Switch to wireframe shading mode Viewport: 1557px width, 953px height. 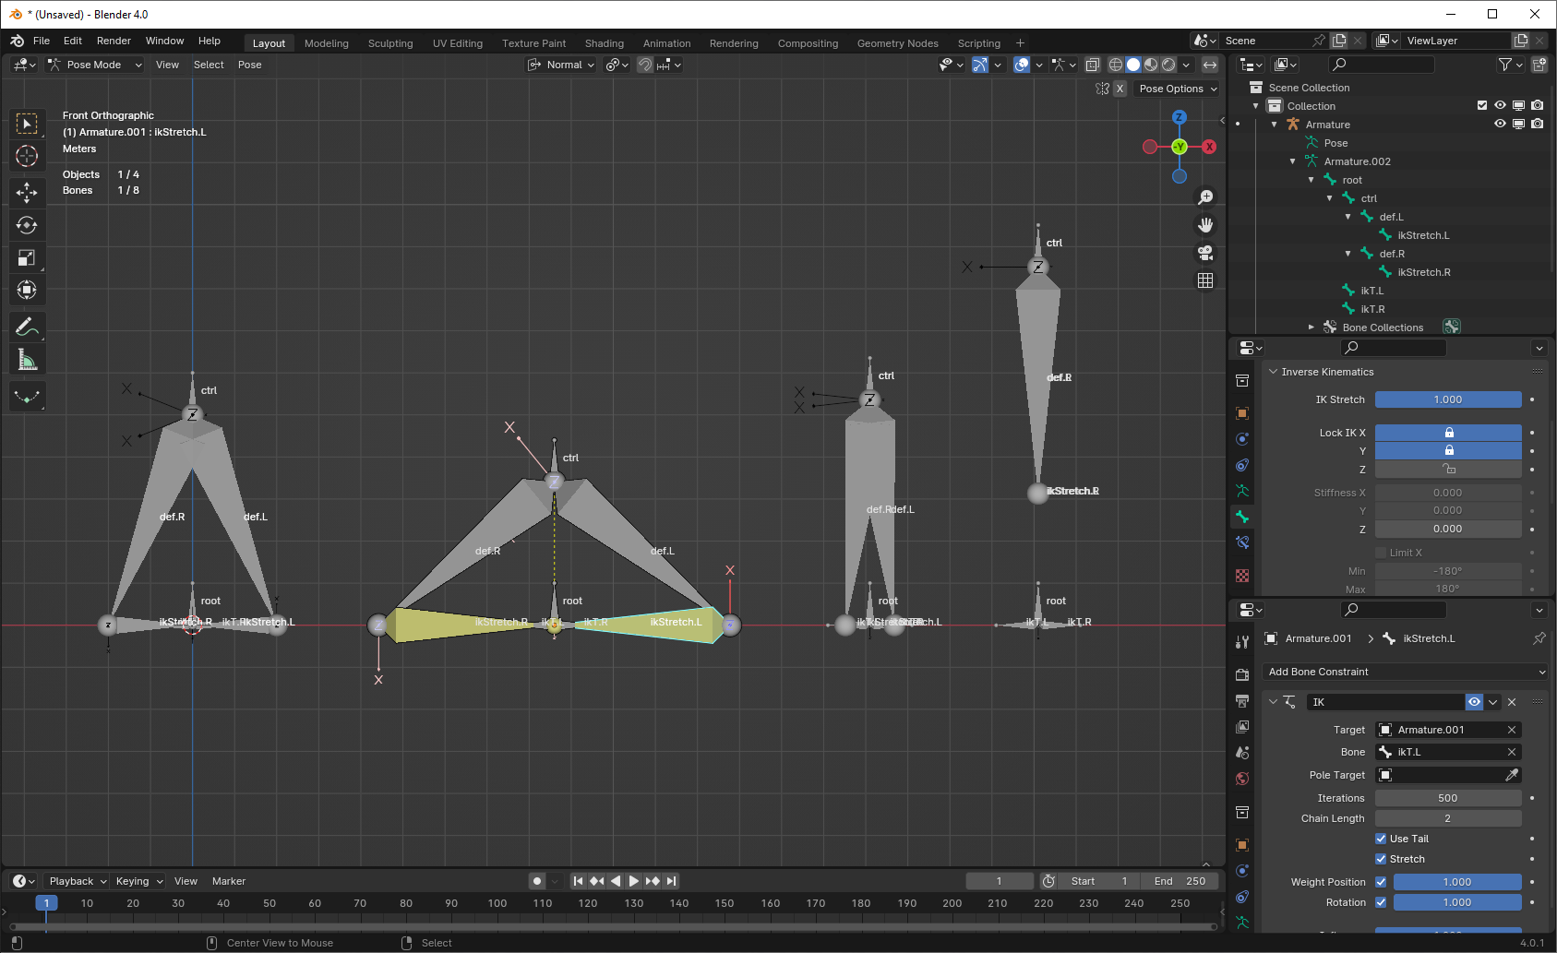pos(1116,65)
